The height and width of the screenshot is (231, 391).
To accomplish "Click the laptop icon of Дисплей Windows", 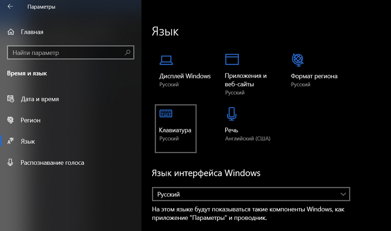I will 166,60.
